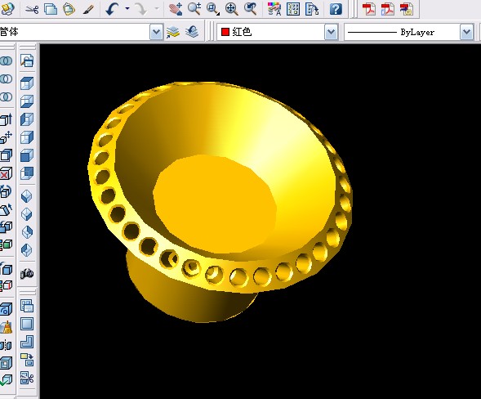This screenshot has width=481, height=399.
Task: Open the Redo history dropdown arrow
Action: 157,9
